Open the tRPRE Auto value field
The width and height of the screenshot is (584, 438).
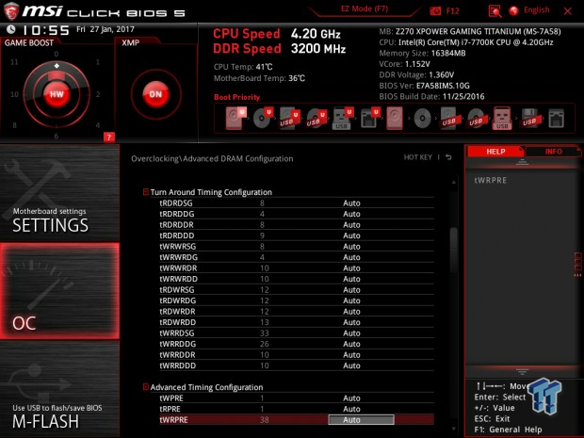click(x=351, y=409)
